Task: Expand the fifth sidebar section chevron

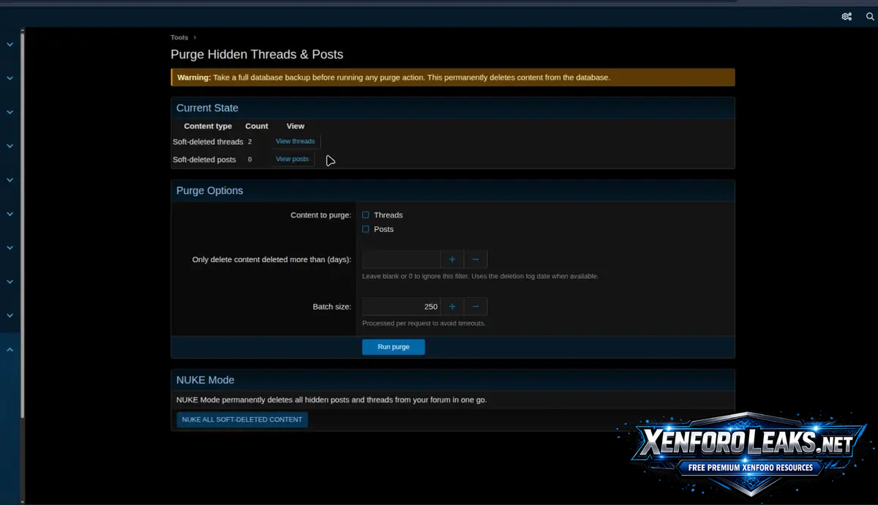Action: coord(10,180)
